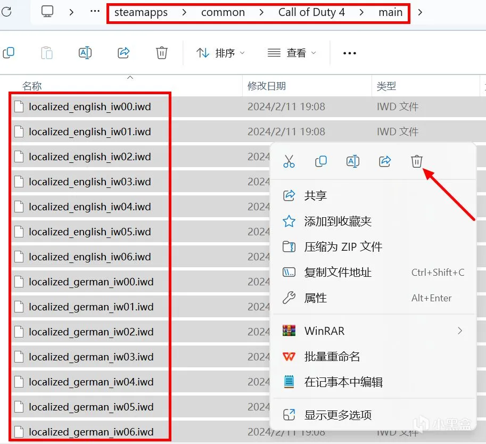Select file localized_english_iw00.iwd
The image size is (486, 444).
point(90,106)
